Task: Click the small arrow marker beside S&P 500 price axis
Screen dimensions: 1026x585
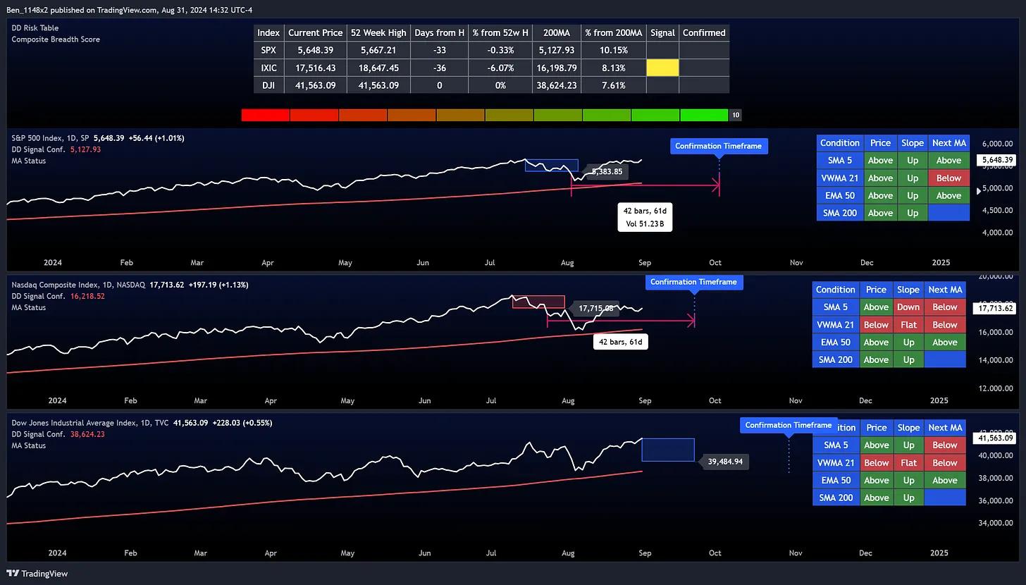Action: coord(978,190)
